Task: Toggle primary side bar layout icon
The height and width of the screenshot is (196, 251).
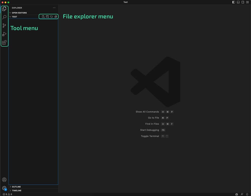Action: [x=233, y=2]
